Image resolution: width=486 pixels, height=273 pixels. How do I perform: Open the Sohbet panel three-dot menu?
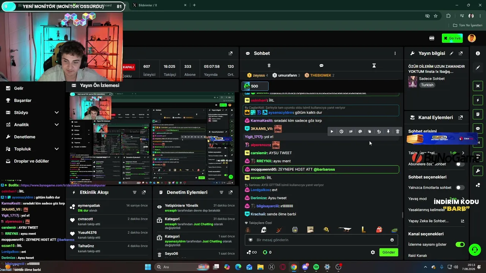[395, 53]
